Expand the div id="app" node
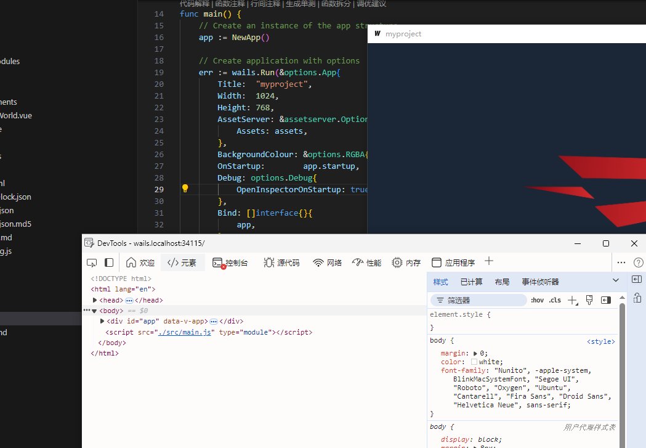The height and width of the screenshot is (448, 646). coord(102,321)
